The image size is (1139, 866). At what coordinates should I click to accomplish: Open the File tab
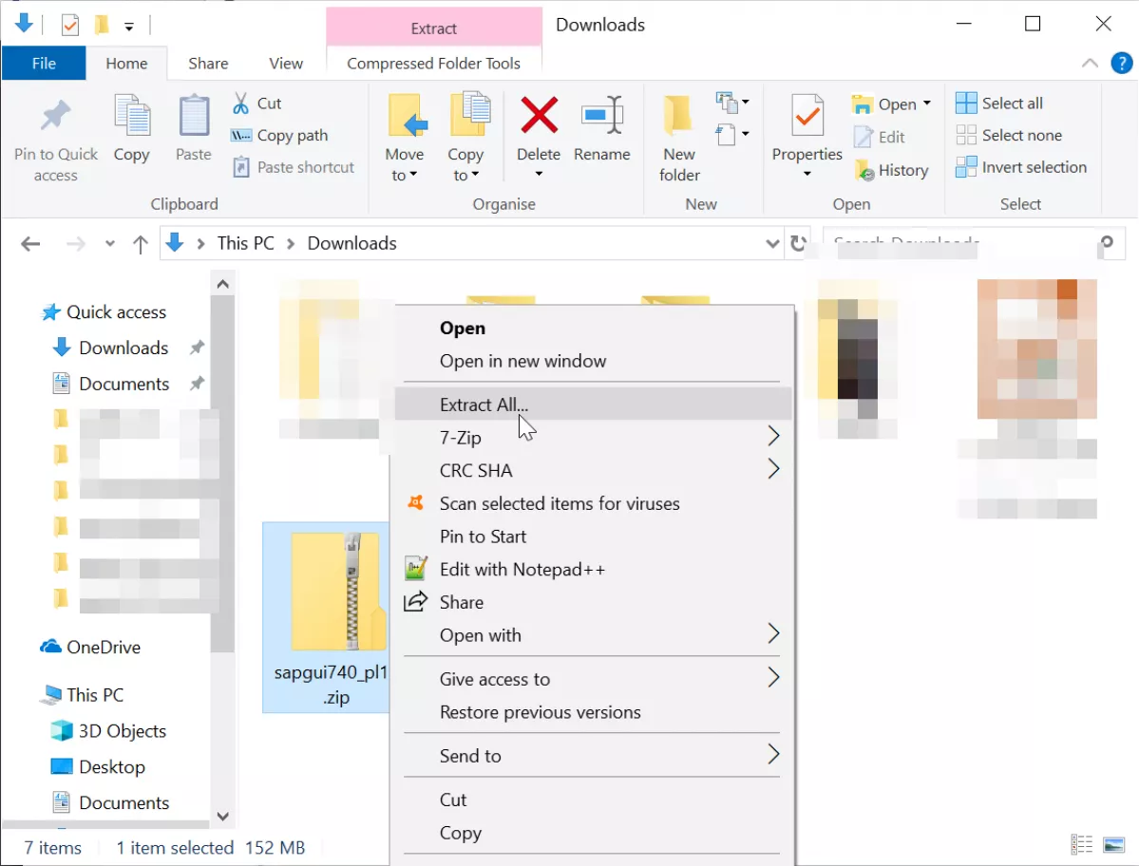pos(44,64)
